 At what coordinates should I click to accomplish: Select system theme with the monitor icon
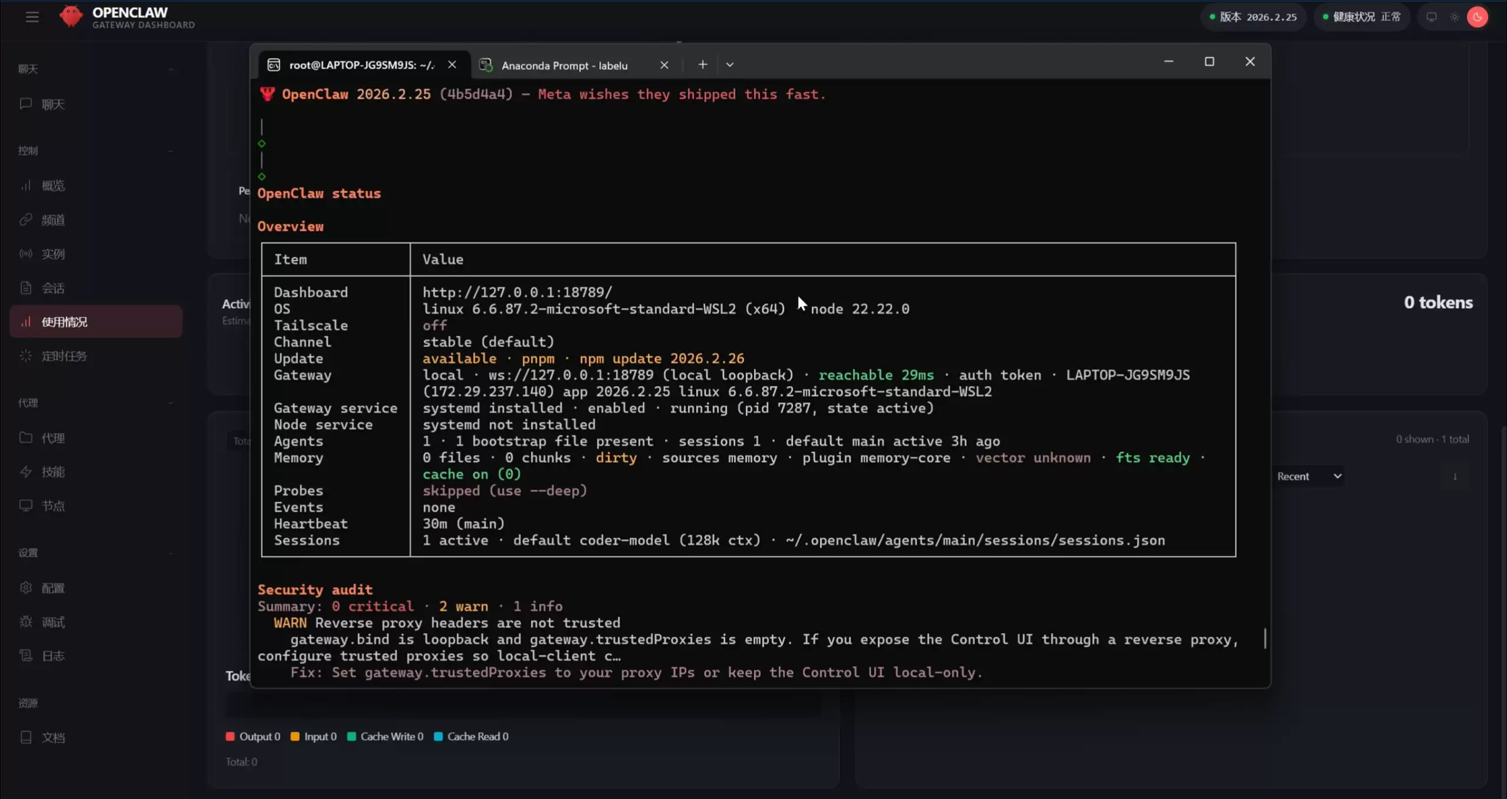click(1431, 17)
